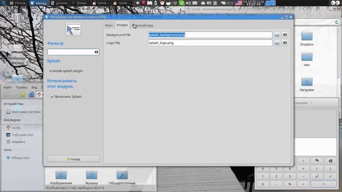The height and width of the screenshot is (192, 342).
Task: Click the calculator 0 key
Action: 262,184
